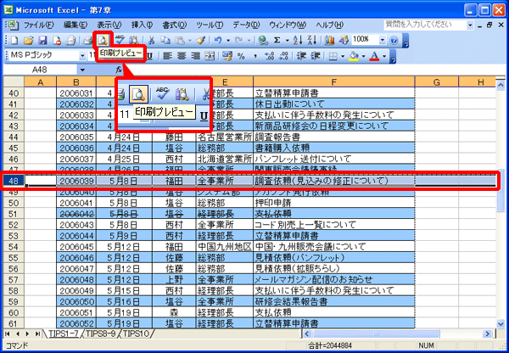The height and width of the screenshot is (353, 509).
Task: Open the Fill Color dropdown arrow
Action: [363, 57]
